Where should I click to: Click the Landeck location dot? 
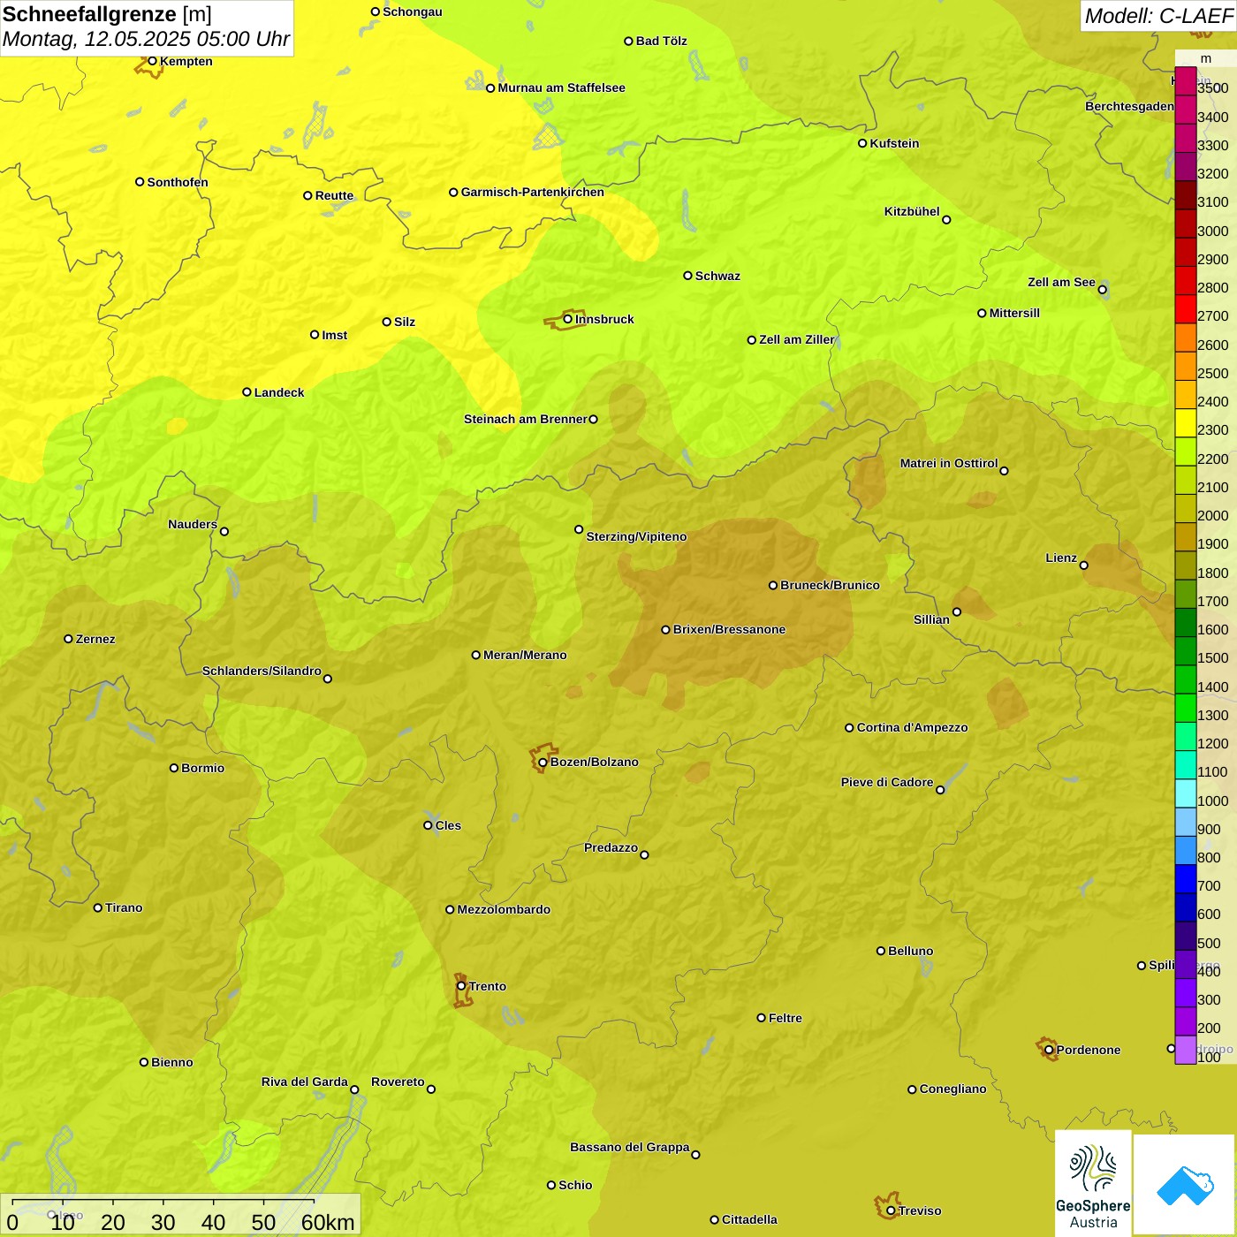point(247,392)
